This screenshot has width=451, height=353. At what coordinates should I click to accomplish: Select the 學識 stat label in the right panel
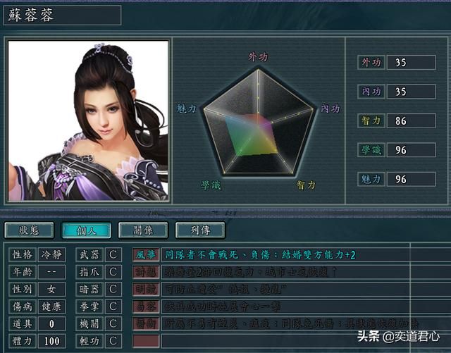(x=371, y=150)
